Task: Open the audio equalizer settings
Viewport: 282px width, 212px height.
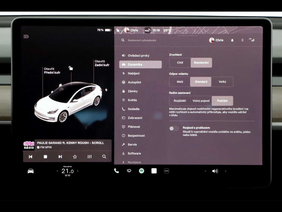Action: [90, 157]
